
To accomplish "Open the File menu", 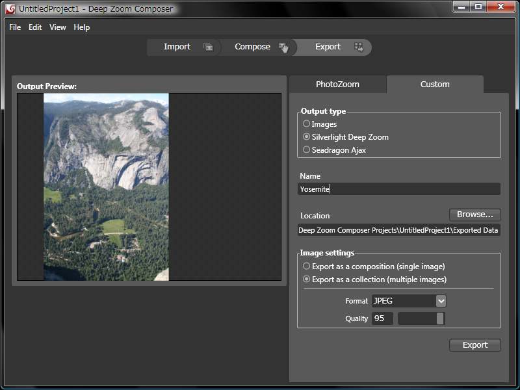I will pos(15,27).
